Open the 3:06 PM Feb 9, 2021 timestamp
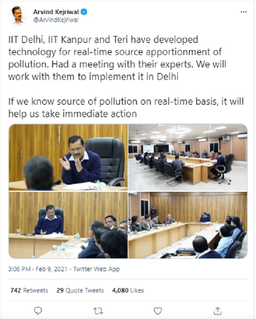This screenshot has height=319, width=256. (x=38, y=269)
